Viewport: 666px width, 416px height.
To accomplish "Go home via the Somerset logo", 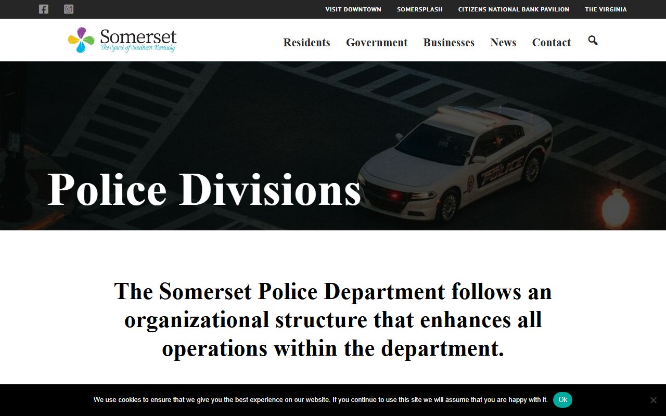I will point(122,40).
